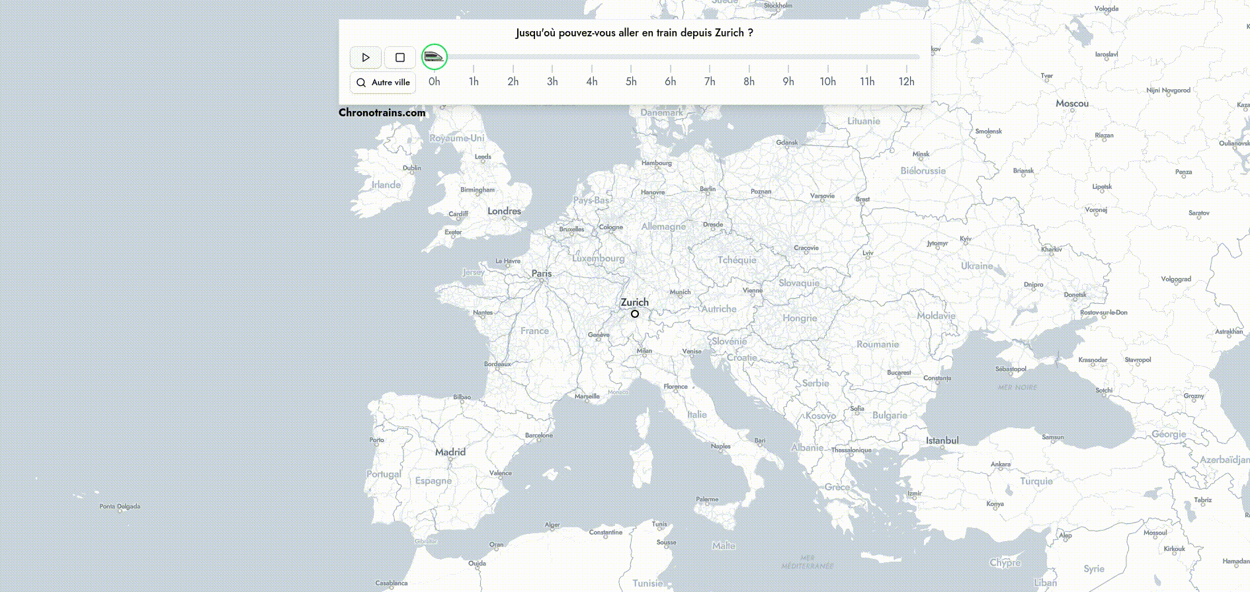The width and height of the screenshot is (1250, 592).
Task: Set travel time to 3h tick
Action: pyautogui.click(x=552, y=81)
